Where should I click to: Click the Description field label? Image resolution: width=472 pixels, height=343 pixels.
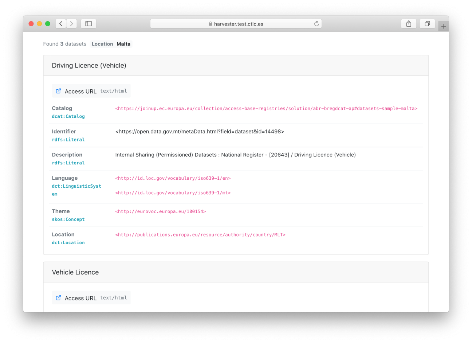pyautogui.click(x=67, y=155)
